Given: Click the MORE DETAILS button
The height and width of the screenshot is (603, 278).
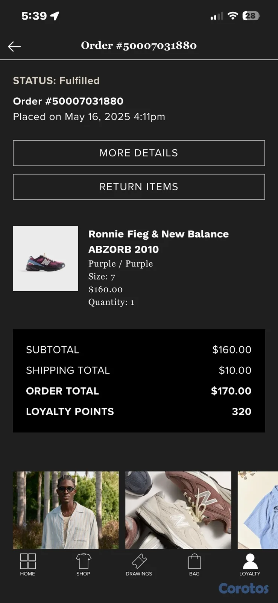Looking at the screenshot, I should (x=139, y=153).
